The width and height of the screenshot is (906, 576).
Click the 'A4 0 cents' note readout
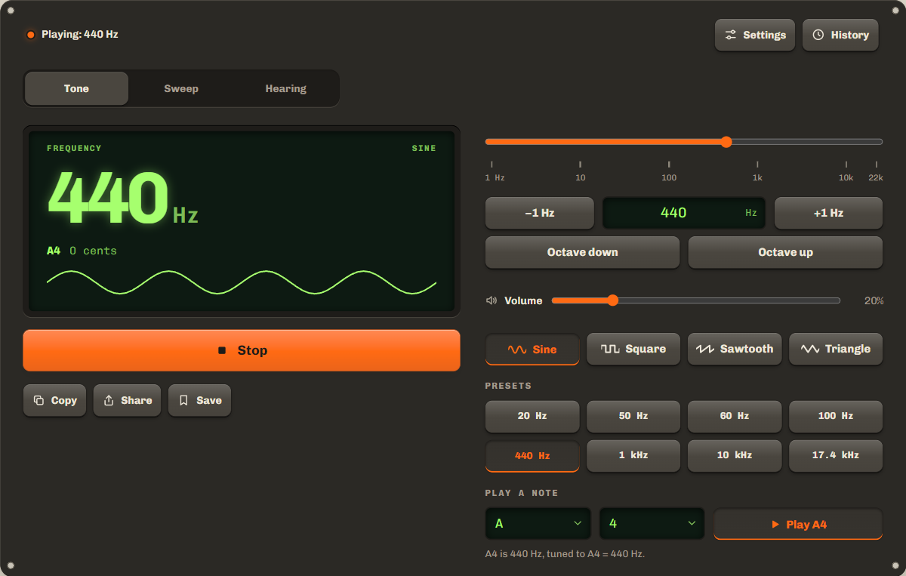pyautogui.click(x=82, y=251)
